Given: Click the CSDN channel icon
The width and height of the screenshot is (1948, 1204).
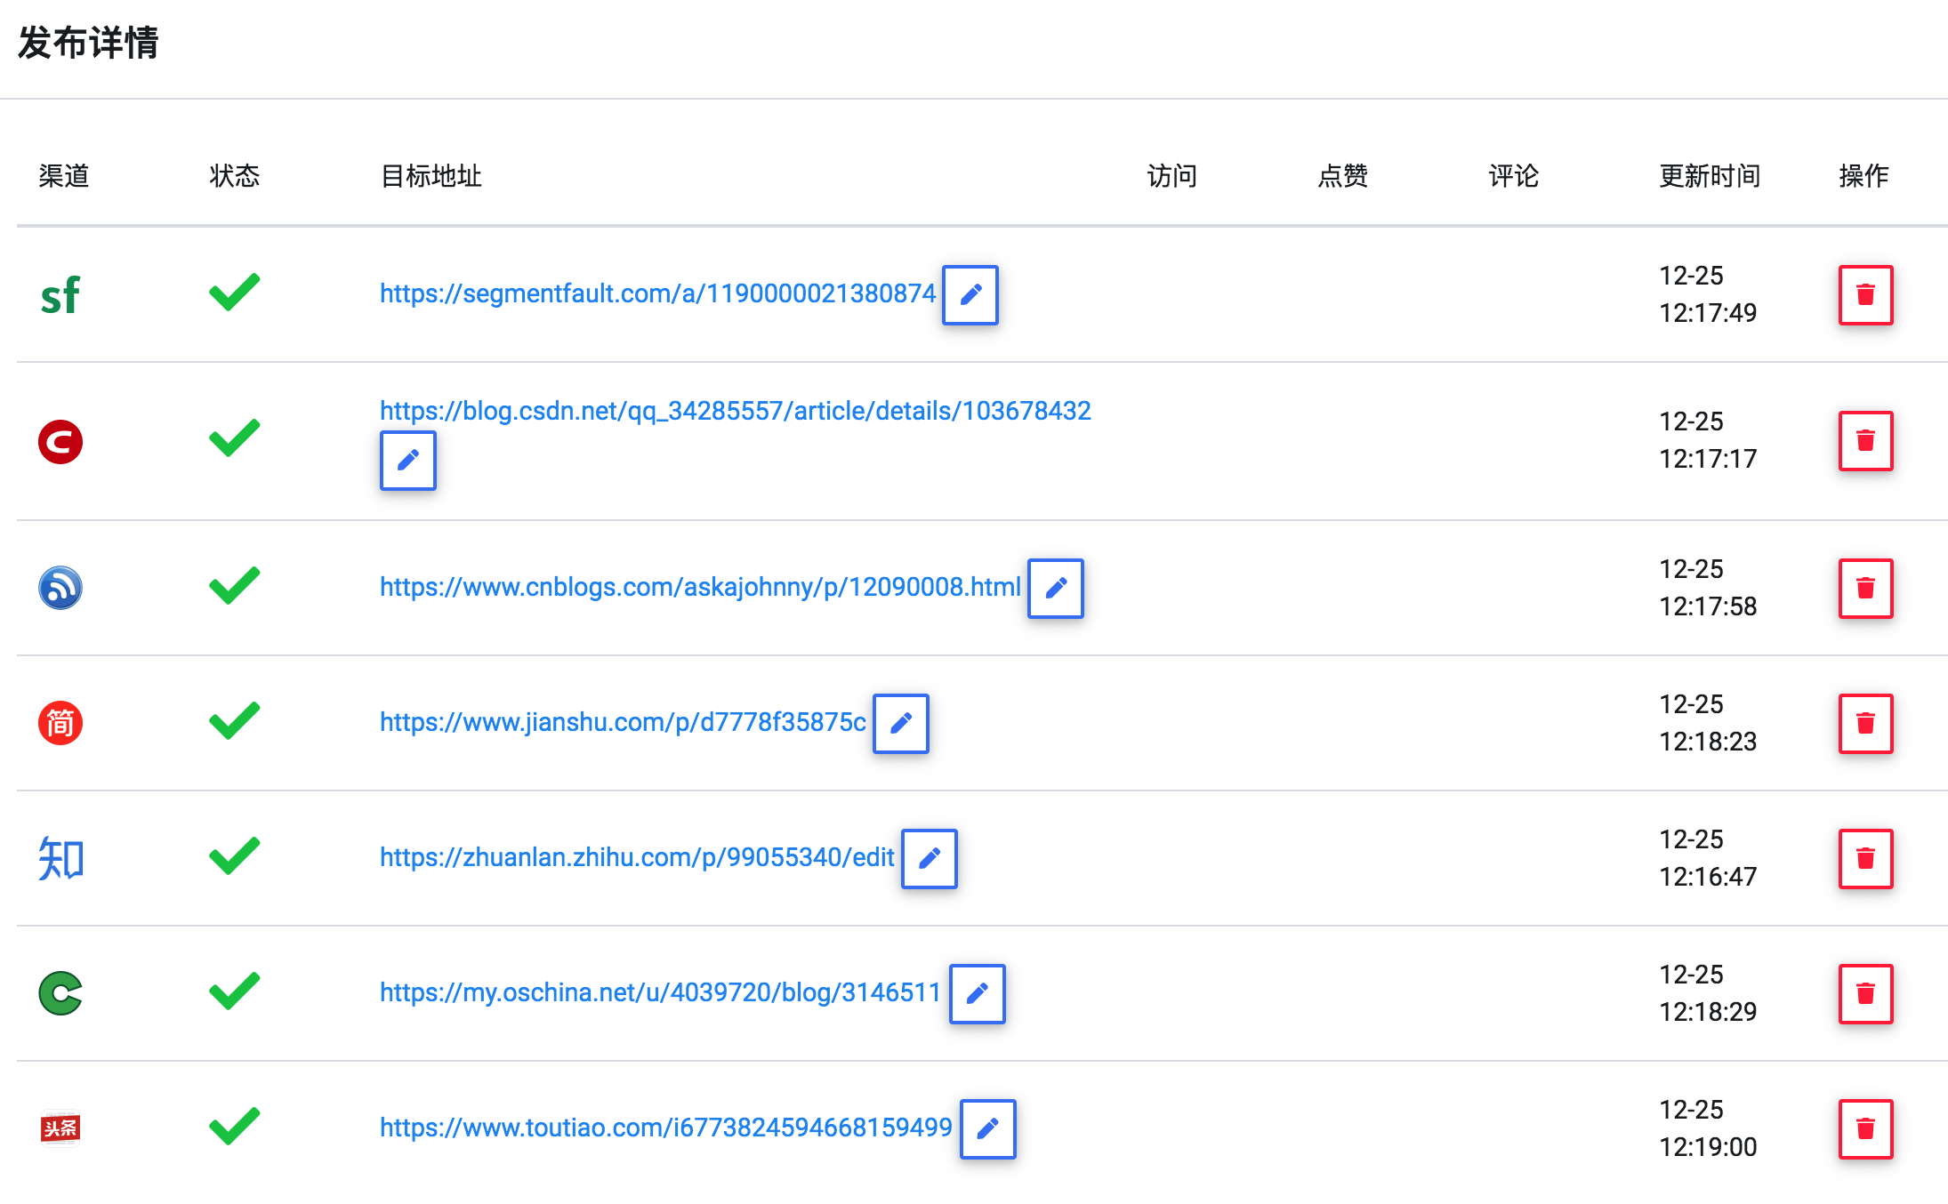Looking at the screenshot, I should point(59,440).
